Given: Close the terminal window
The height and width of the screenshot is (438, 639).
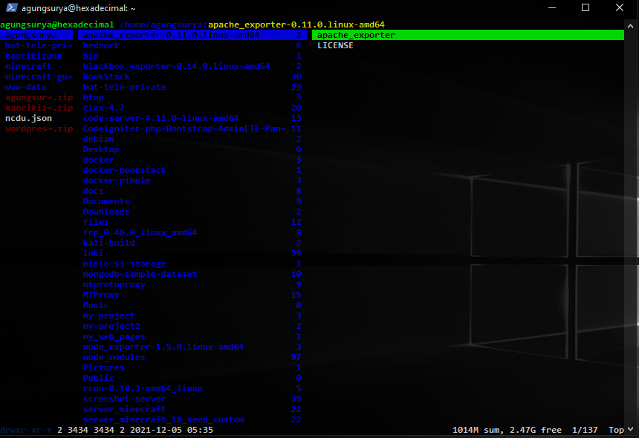Looking at the screenshot, I should click(x=618, y=8).
